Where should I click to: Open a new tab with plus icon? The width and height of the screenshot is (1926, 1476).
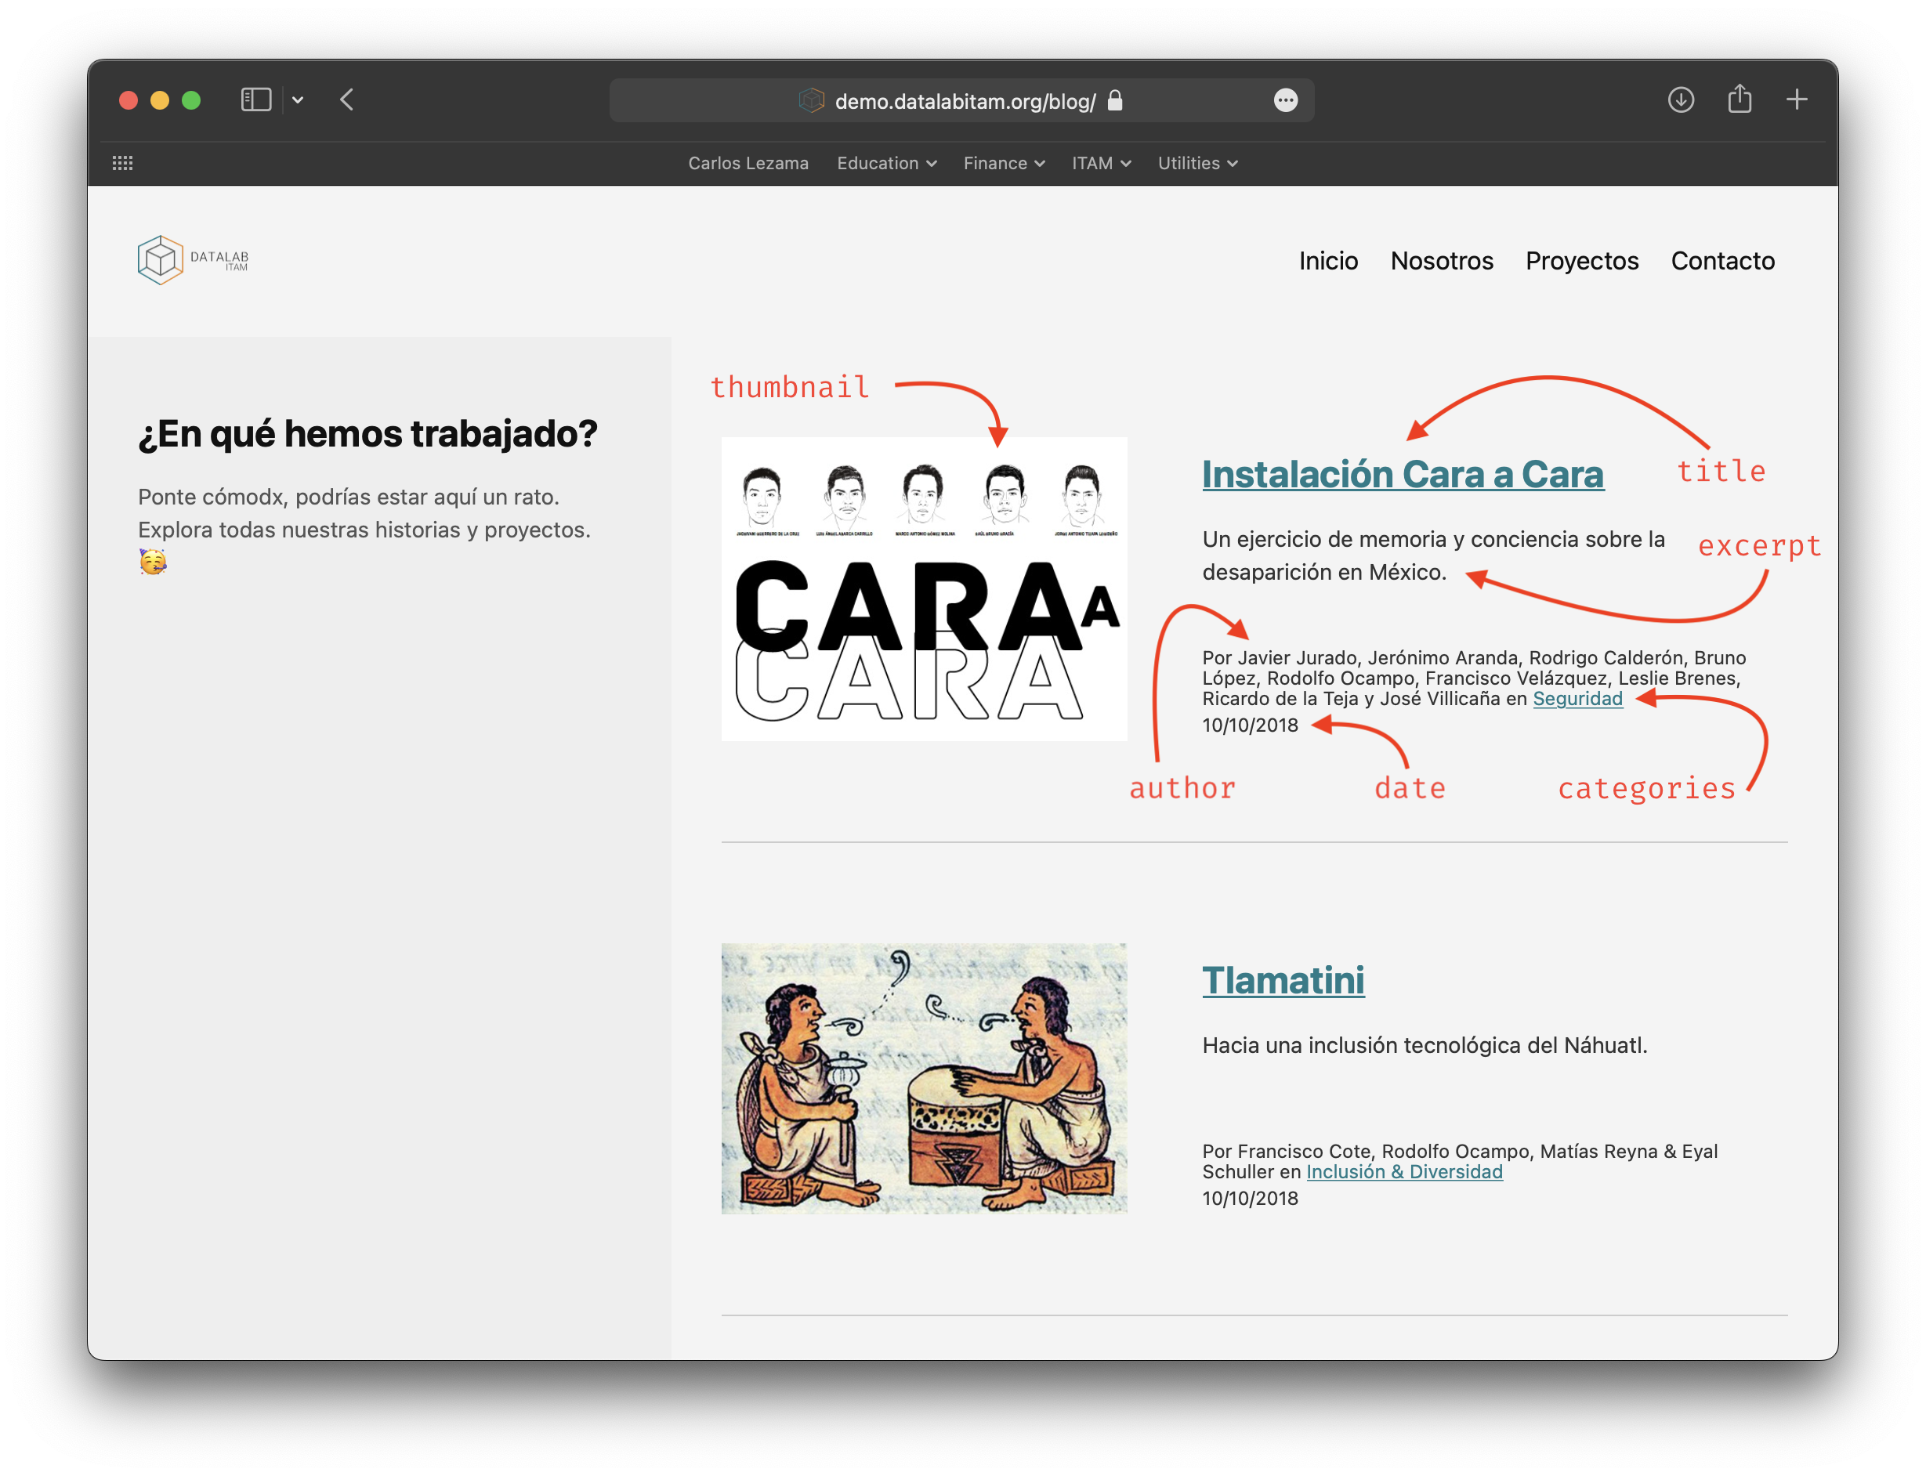point(1796,99)
